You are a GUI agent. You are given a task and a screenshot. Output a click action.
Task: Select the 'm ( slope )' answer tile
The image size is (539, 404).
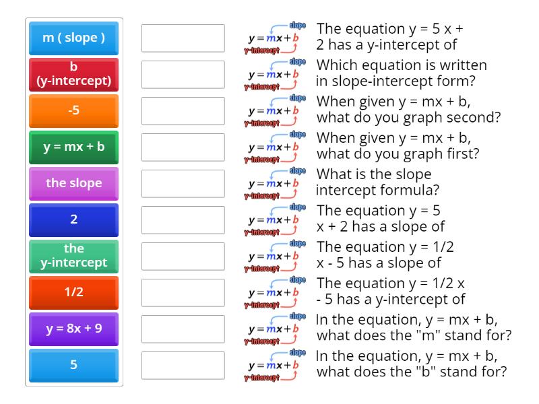click(x=73, y=38)
